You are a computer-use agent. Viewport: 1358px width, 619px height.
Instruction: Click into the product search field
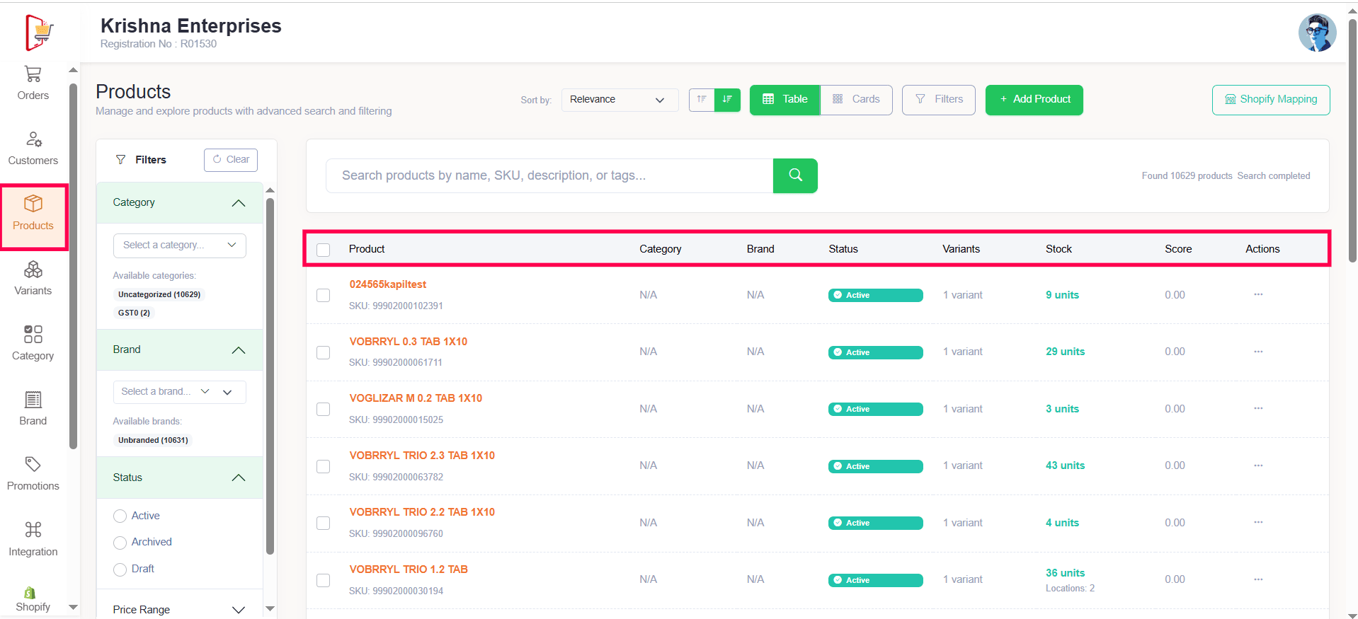(x=549, y=175)
